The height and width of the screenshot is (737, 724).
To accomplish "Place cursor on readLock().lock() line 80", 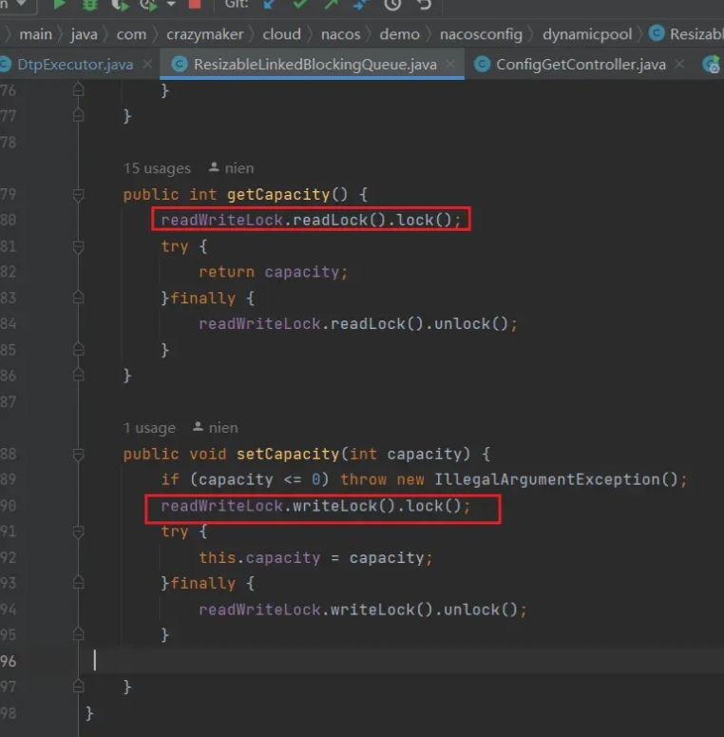I will (x=311, y=220).
